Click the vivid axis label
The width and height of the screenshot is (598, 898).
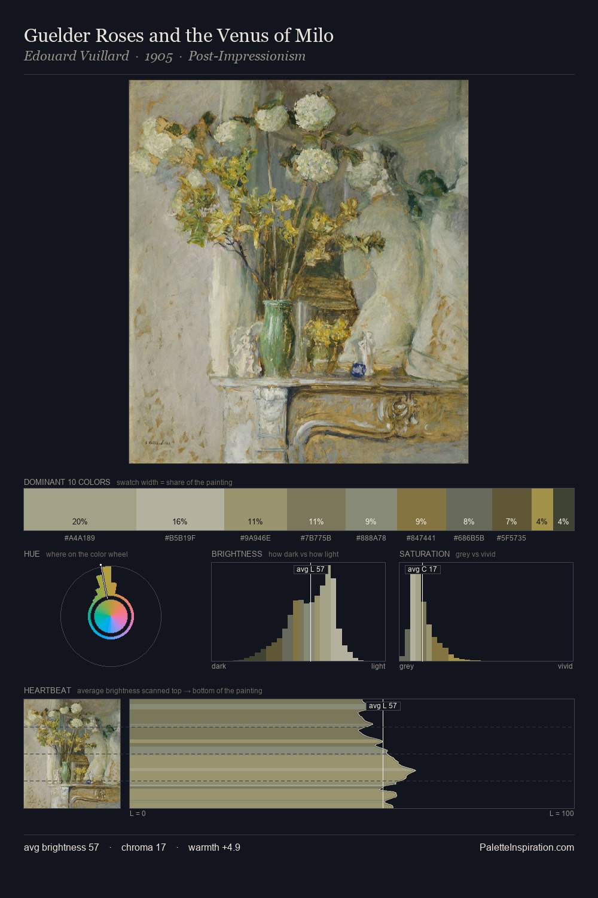(565, 666)
